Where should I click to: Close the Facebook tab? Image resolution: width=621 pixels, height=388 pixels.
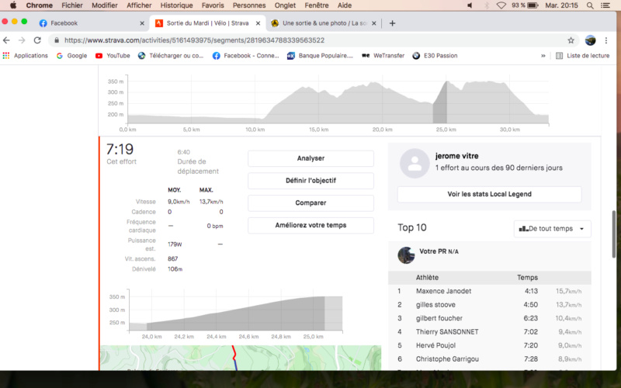[142, 23]
